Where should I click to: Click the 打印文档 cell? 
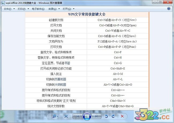pyautogui.click(x=56, y=47)
